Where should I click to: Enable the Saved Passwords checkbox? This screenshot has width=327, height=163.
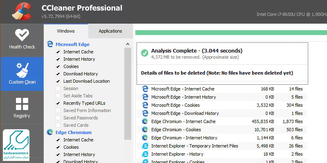pos(58,118)
